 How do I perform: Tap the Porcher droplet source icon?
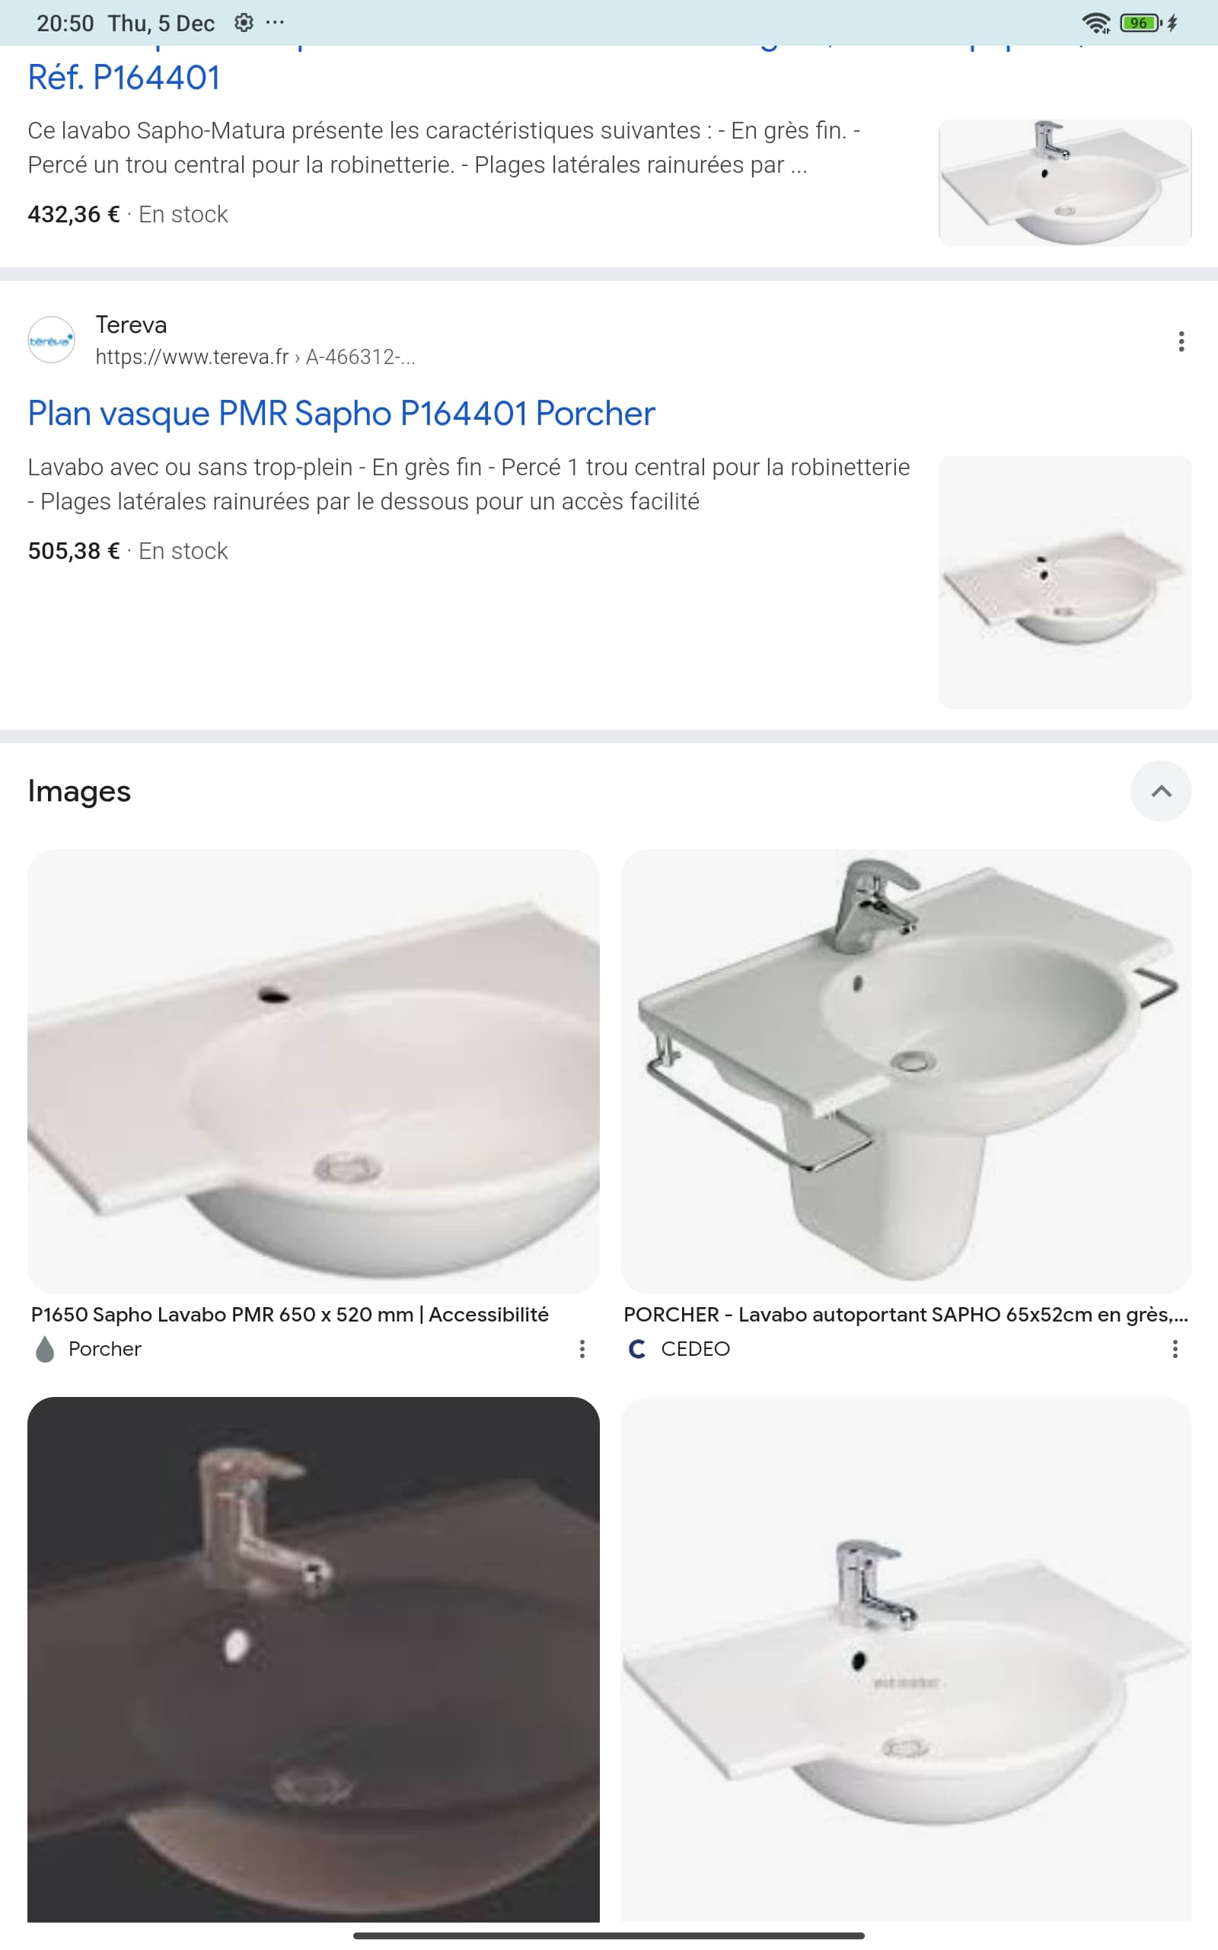point(45,1349)
